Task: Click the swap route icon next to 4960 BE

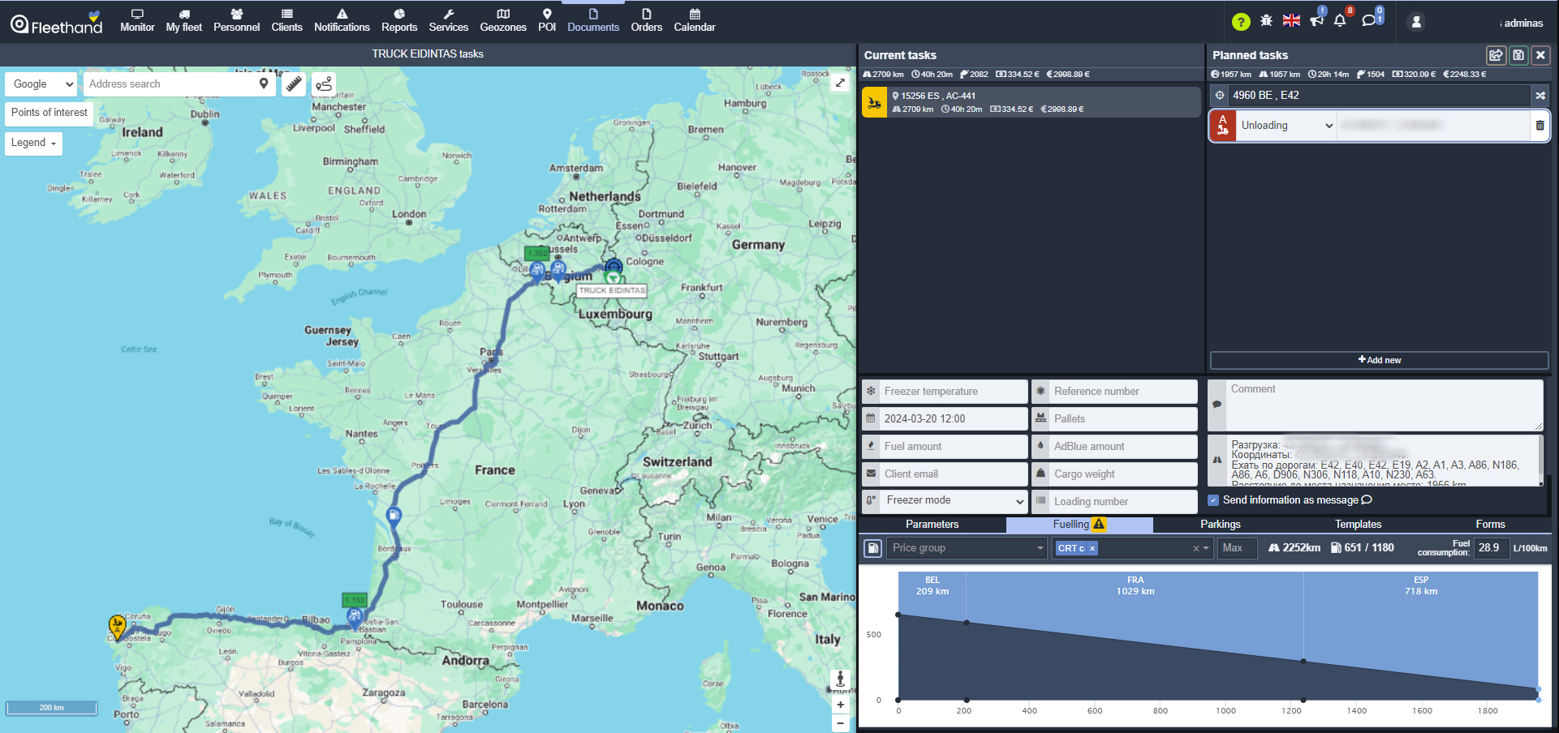Action: 1540,95
